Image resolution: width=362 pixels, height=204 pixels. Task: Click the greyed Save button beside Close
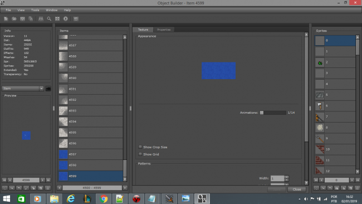[277, 190]
